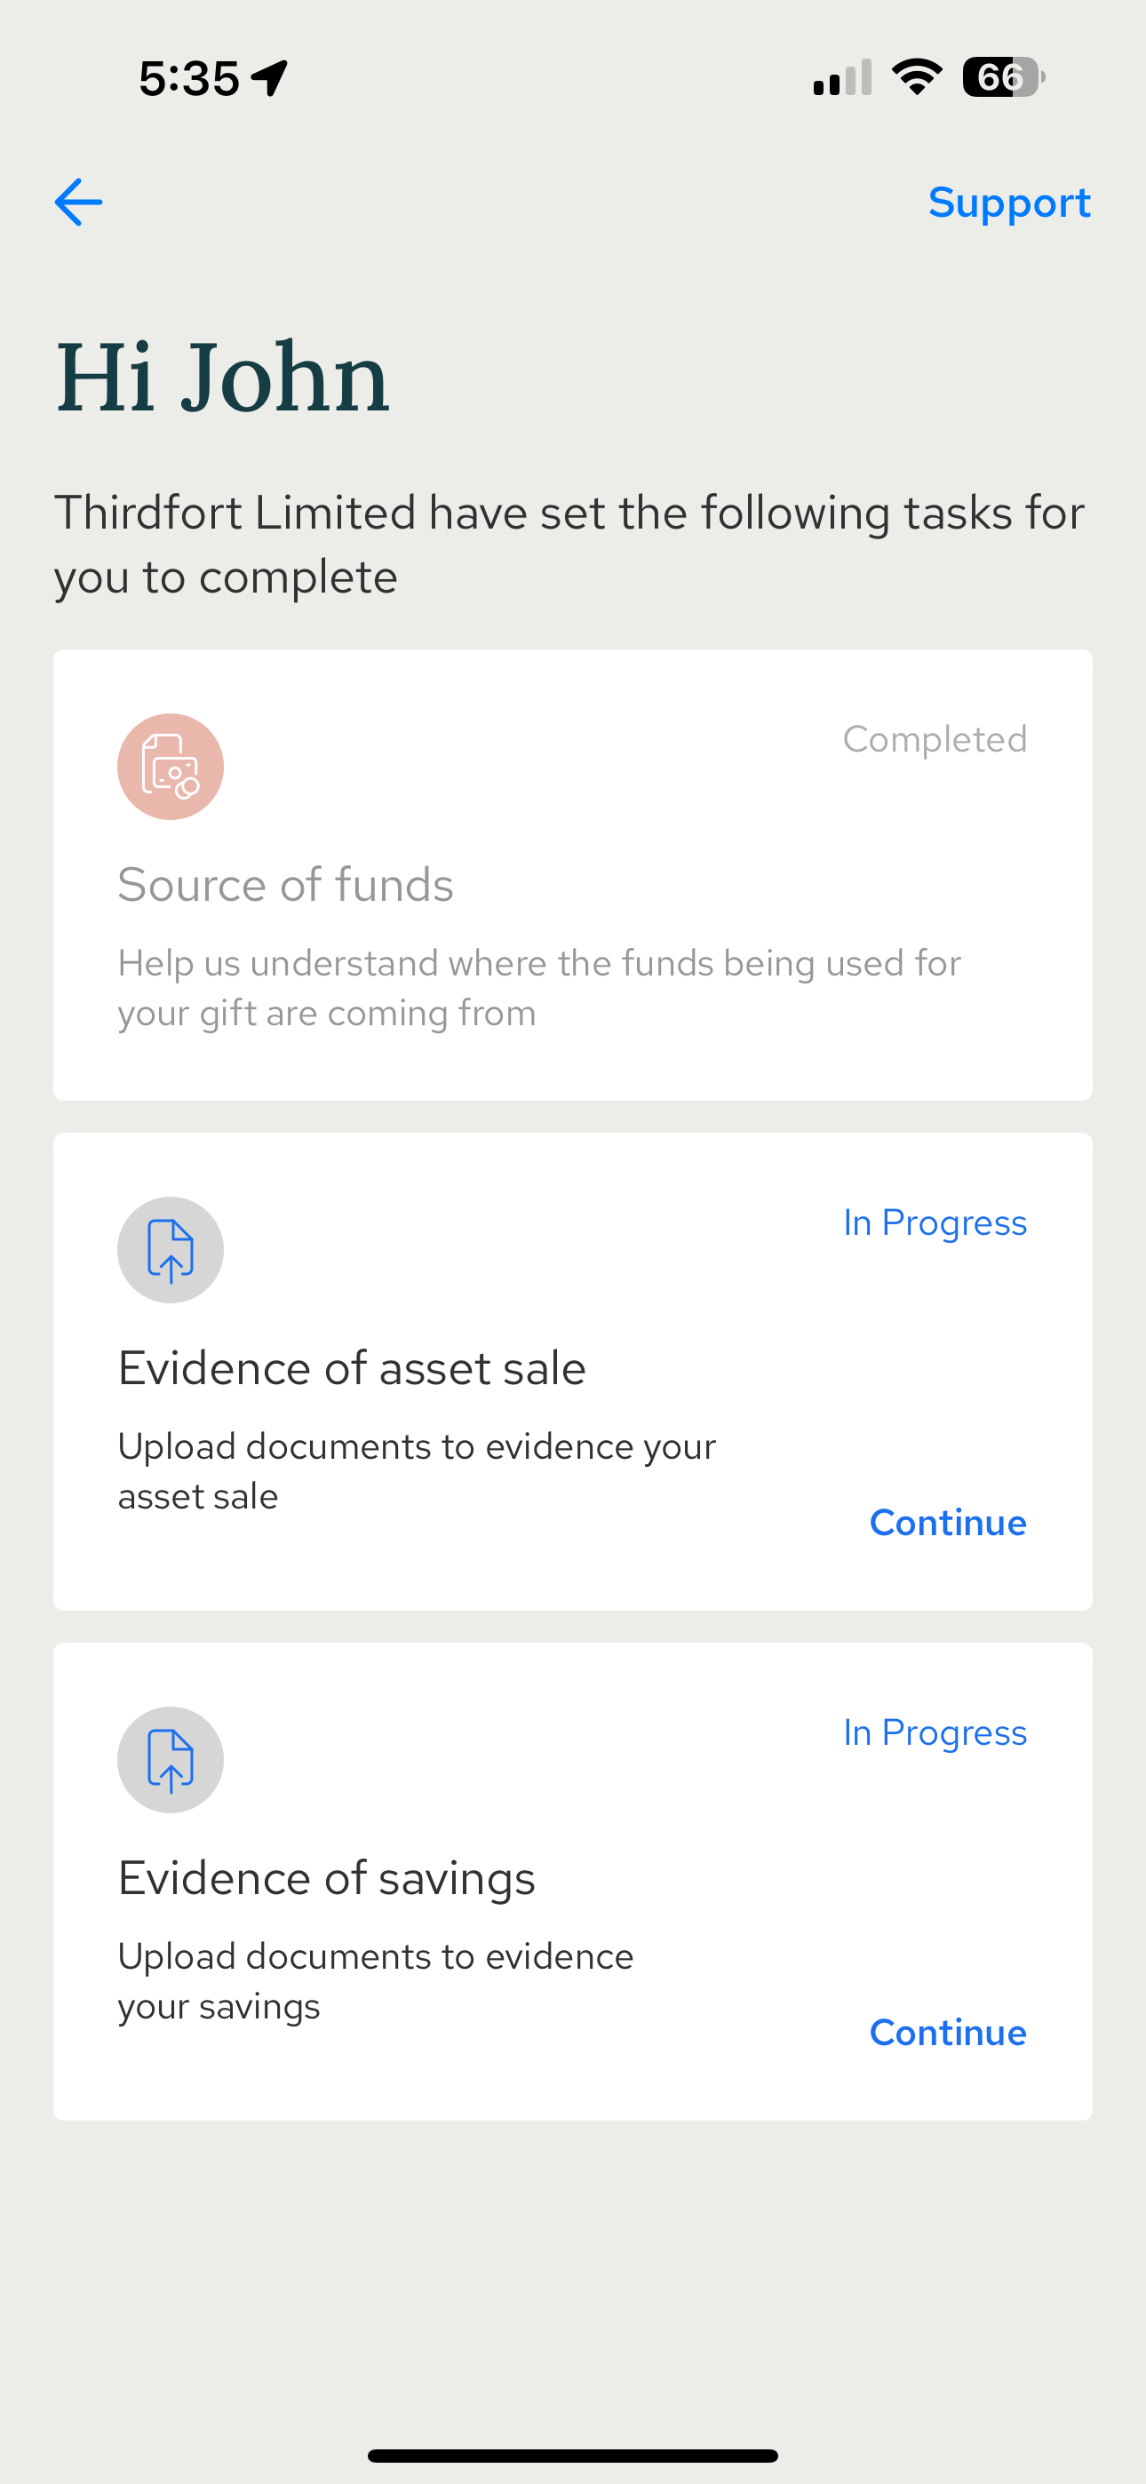Continue the Evidence of savings task
The height and width of the screenshot is (2484, 1146).
pyautogui.click(x=947, y=2033)
